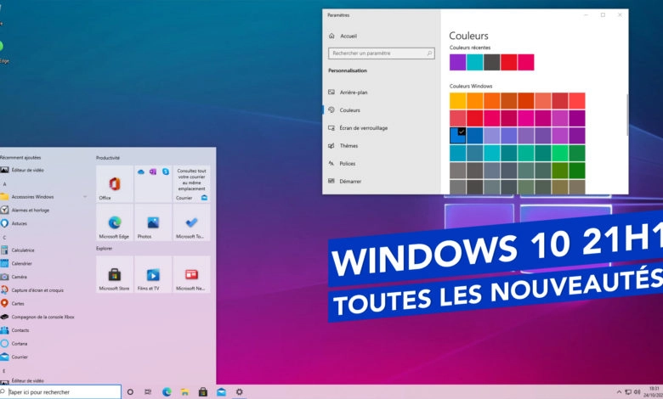Choose the yellow swatch in Couleurs Windows

457,101
